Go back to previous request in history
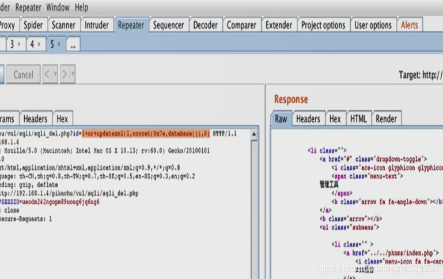Image resolution: width=443 pixels, height=279 pixels. (x=47, y=74)
